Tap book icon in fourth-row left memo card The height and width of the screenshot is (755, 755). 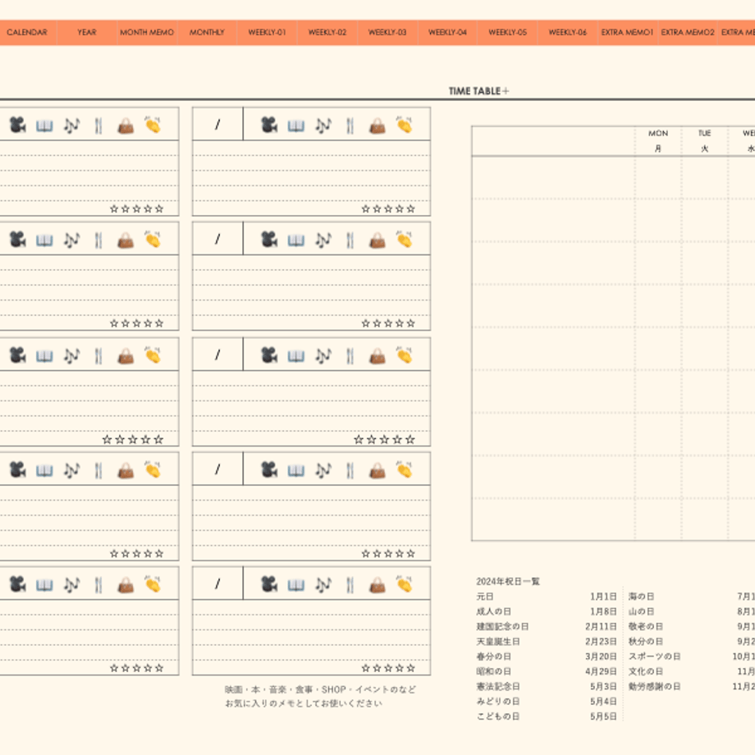(x=45, y=470)
